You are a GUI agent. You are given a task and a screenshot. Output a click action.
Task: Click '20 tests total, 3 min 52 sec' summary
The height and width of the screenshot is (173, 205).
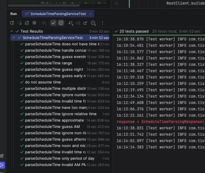pos(176,31)
